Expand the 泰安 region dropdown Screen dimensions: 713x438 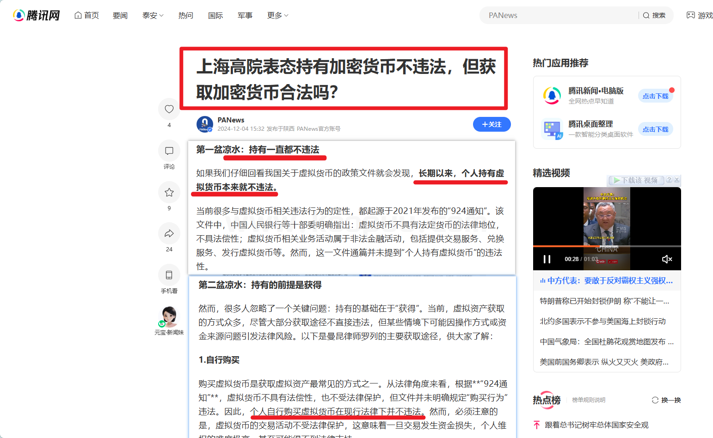153,15
